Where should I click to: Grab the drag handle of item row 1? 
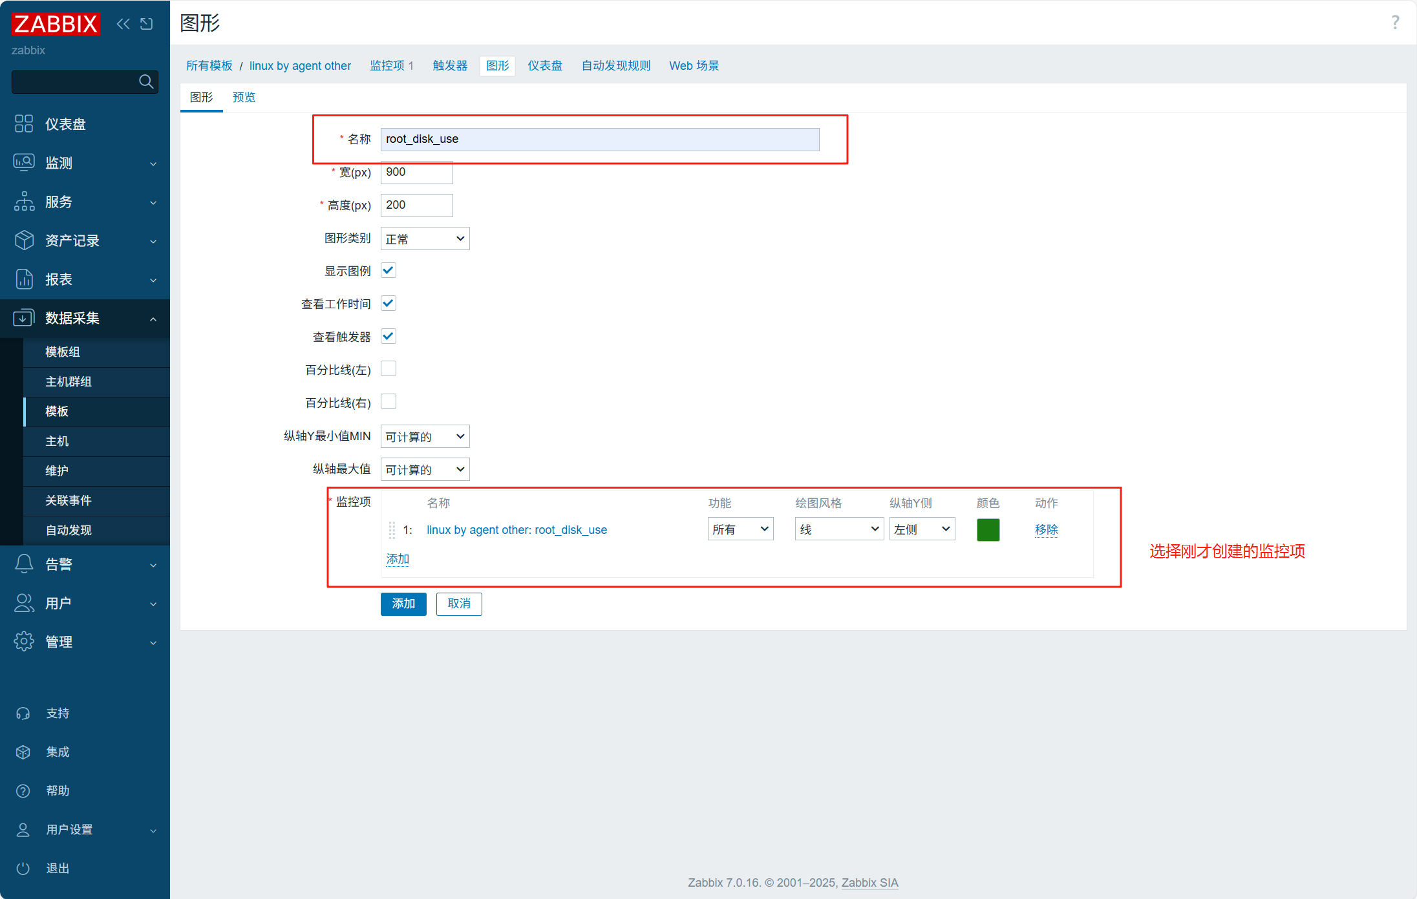pyautogui.click(x=392, y=530)
